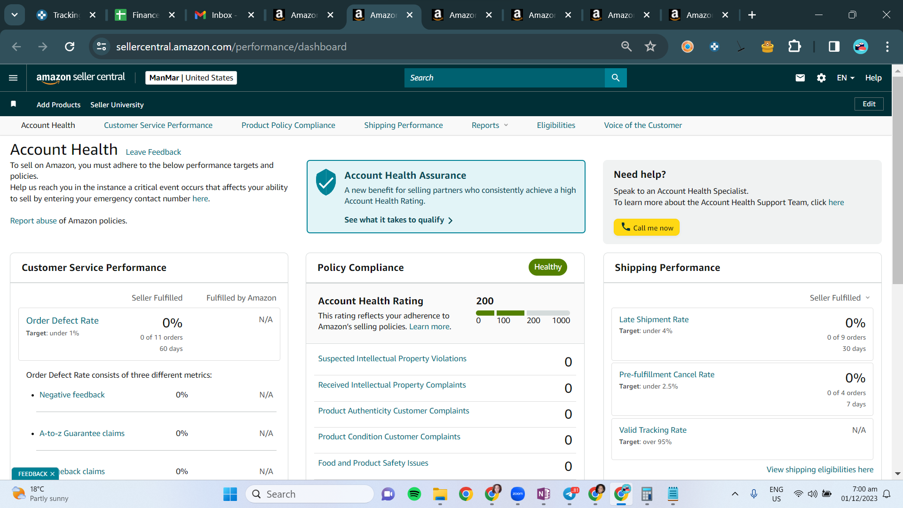The height and width of the screenshot is (508, 903).
Task: Click See what it takes to qualify
Action: click(398, 220)
